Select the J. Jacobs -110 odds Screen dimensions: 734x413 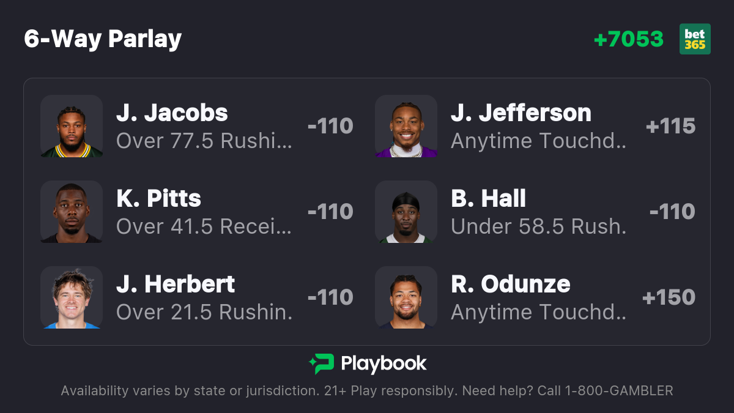click(x=330, y=126)
